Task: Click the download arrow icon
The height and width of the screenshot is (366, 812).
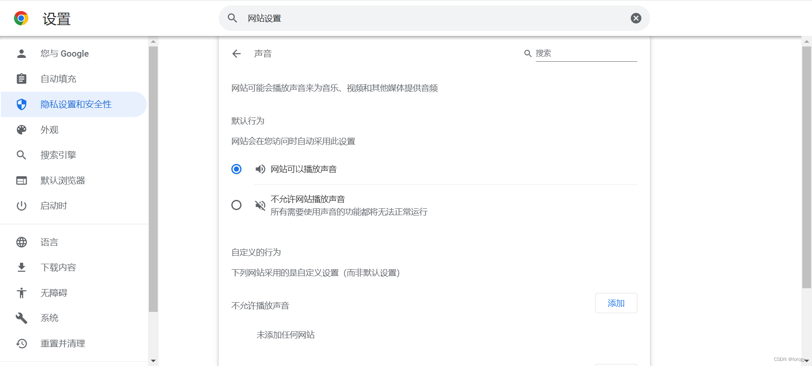Action: (x=22, y=268)
